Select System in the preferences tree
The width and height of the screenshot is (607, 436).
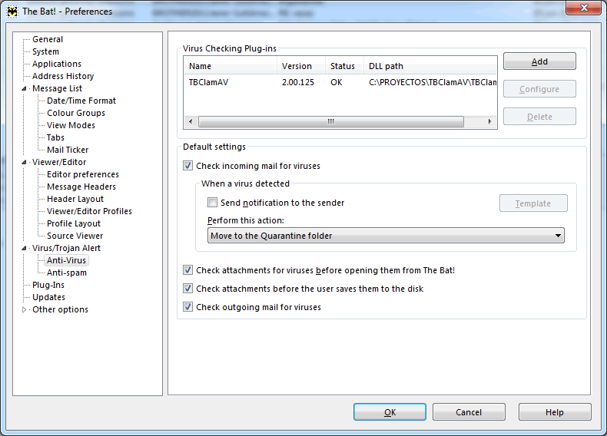coord(45,51)
